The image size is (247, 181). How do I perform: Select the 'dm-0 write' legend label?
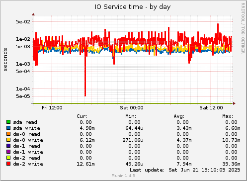tap(28, 140)
